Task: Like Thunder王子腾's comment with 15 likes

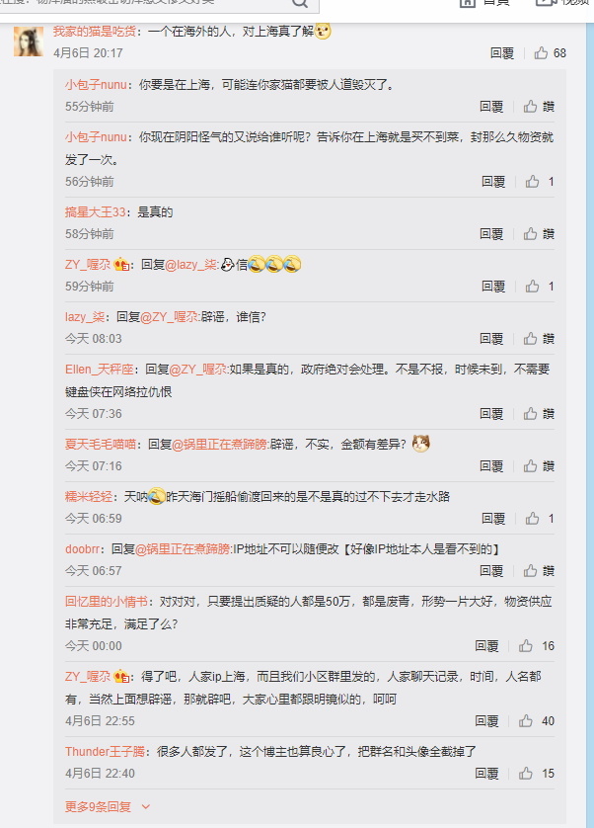Action: click(525, 774)
